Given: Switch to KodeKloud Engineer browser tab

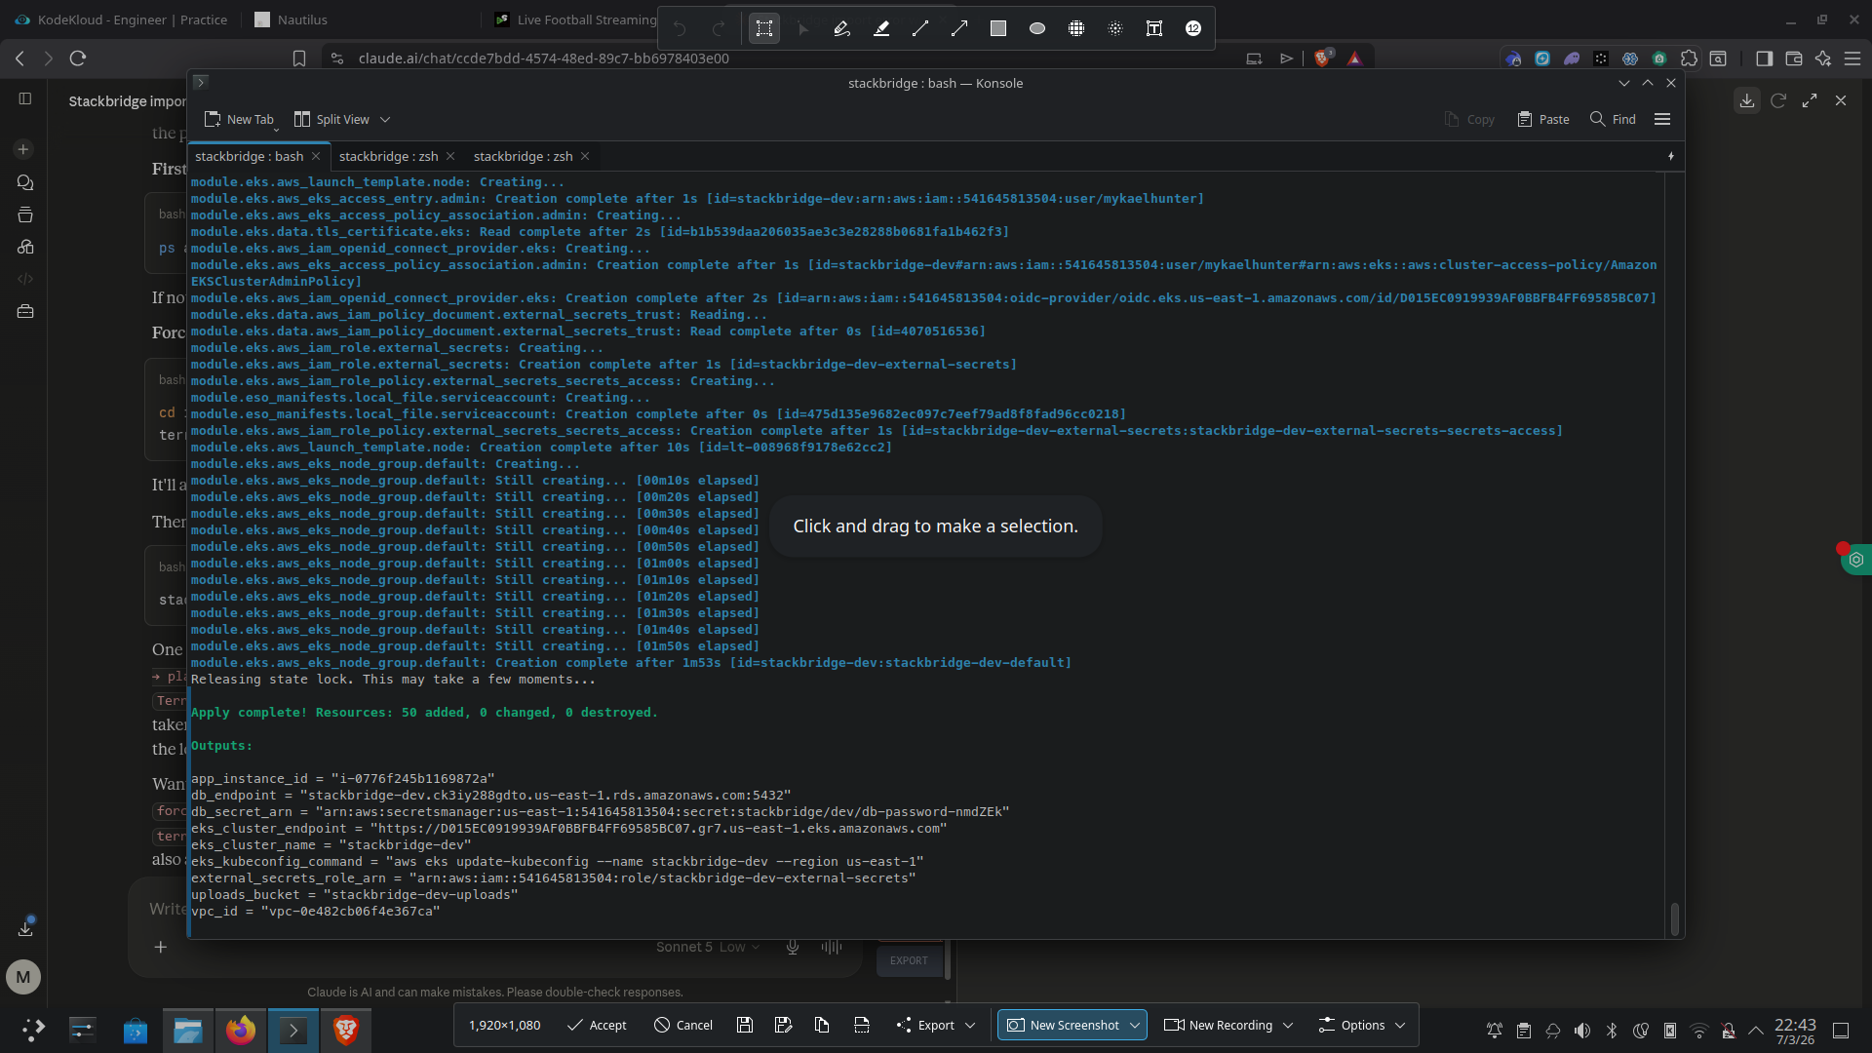Looking at the screenshot, I should tap(121, 19).
